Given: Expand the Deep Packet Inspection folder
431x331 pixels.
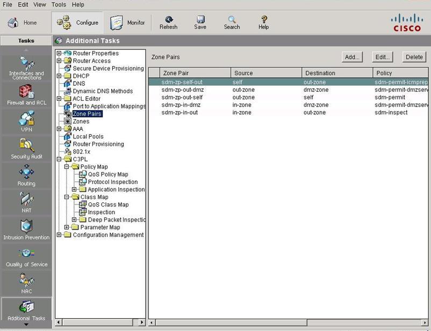Looking at the screenshot, I should 74,219.
